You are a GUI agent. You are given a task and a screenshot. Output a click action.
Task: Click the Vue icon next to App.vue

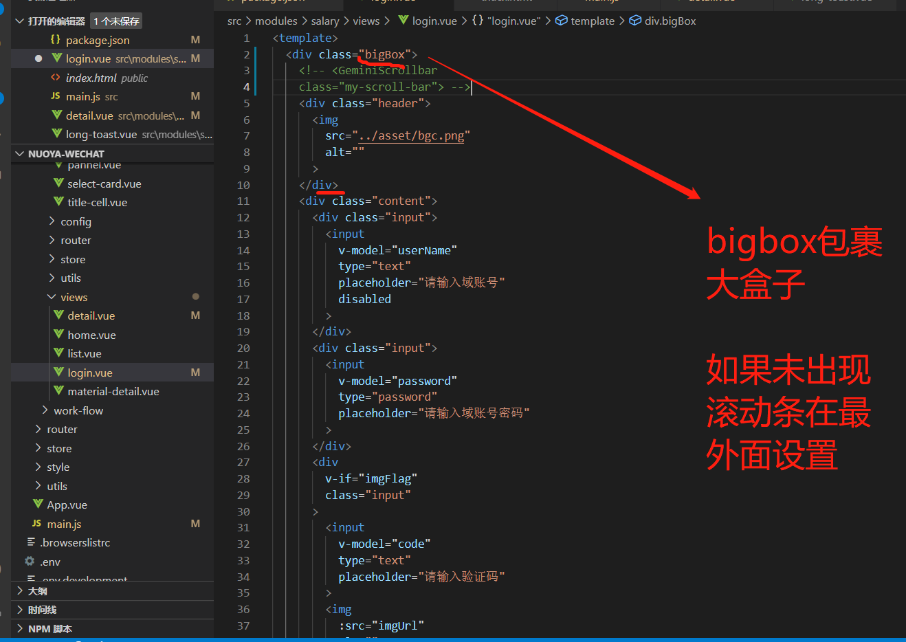40,505
